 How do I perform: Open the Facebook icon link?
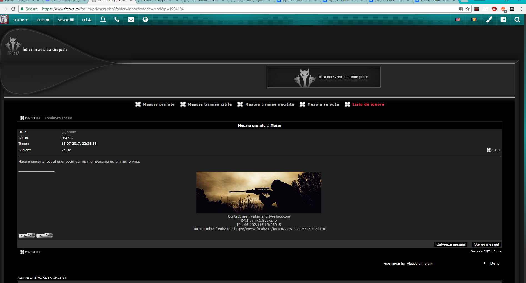coord(503,20)
